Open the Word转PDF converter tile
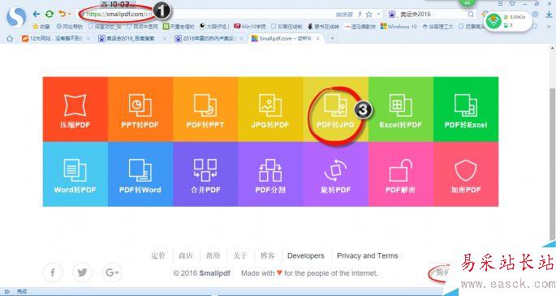The width and height of the screenshot is (556, 296). click(75, 174)
